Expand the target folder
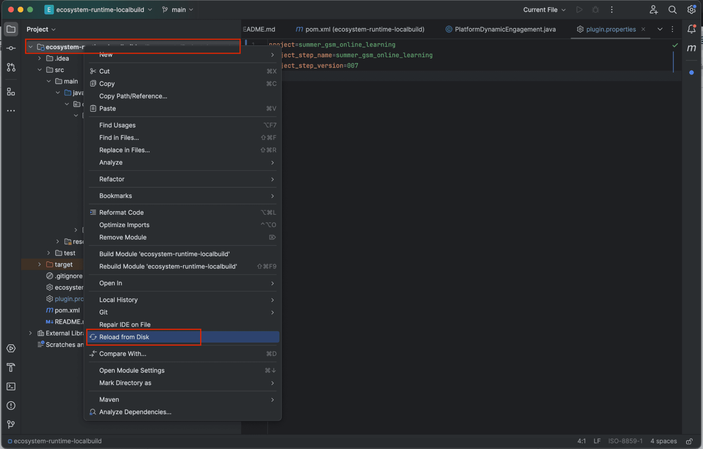Viewport: 703px width, 449px height. 39,265
